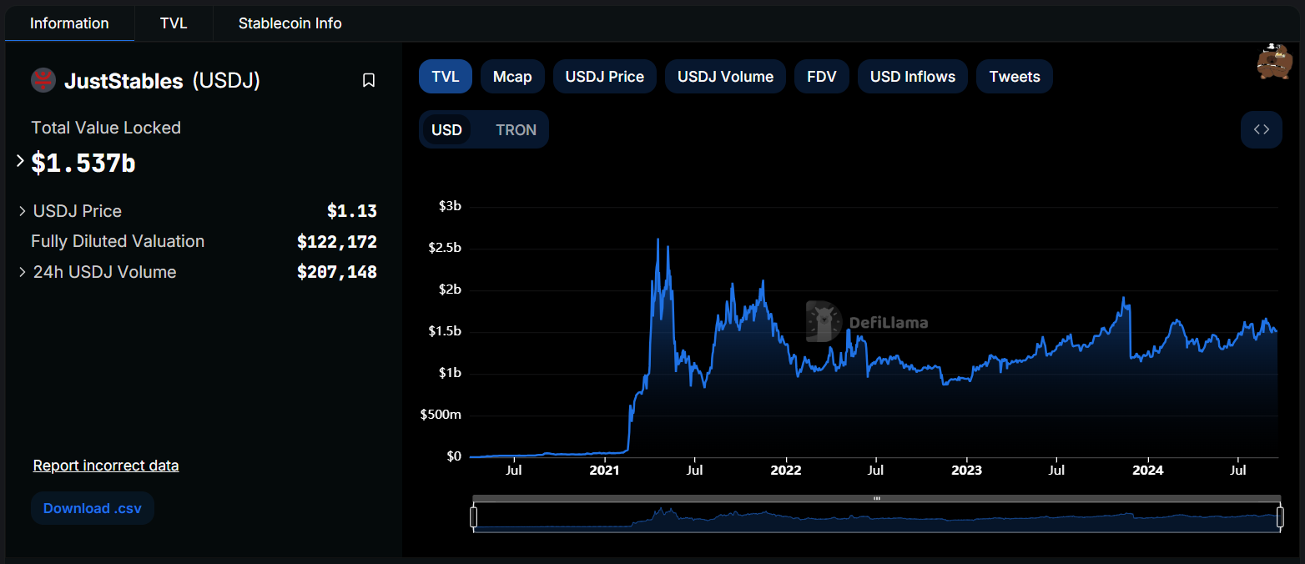Toggle the TVL chart series
This screenshot has width=1305, height=564.
point(446,77)
